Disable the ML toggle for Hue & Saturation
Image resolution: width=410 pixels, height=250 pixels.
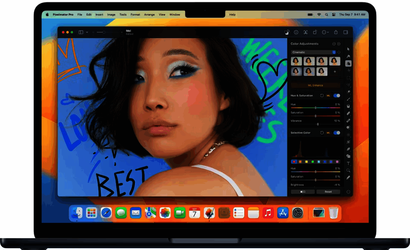337,96
